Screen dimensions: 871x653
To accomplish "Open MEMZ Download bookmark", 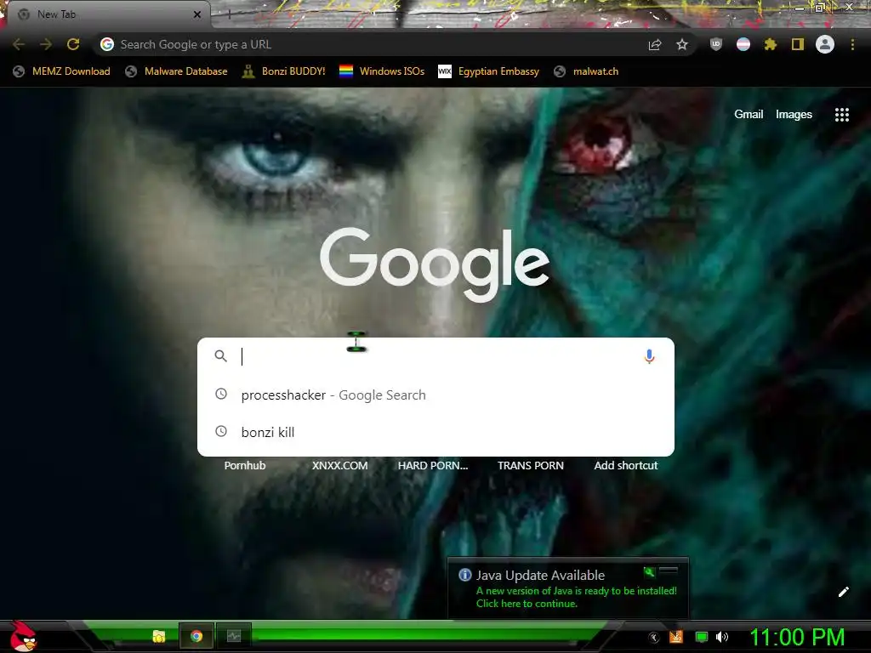I will coord(61,71).
